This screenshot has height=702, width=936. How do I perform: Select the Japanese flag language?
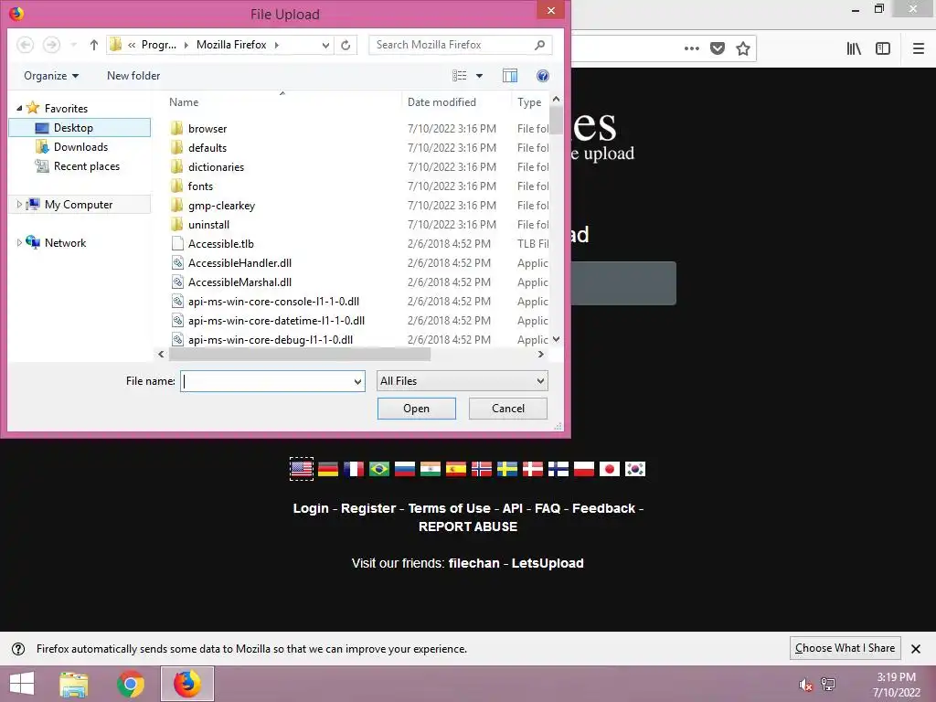610,469
